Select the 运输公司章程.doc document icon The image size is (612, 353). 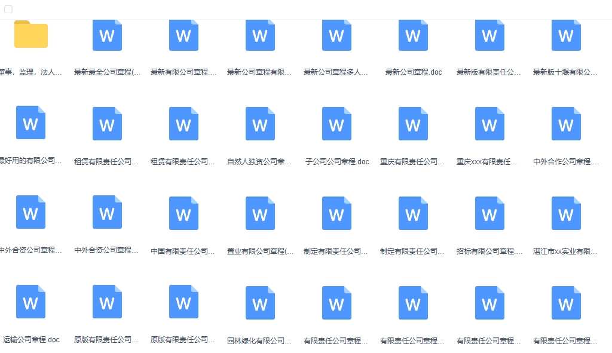(x=30, y=302)
